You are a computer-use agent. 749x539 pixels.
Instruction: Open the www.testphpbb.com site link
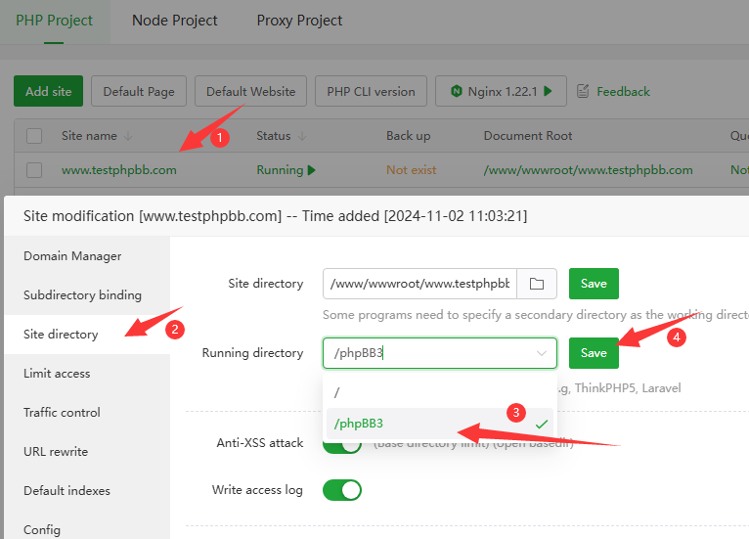tap(119, 170)
